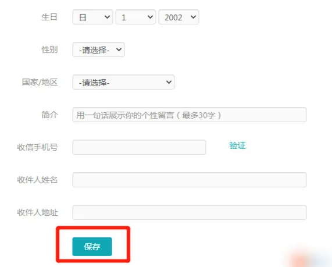Click the 简介 bio input field
This screenshot has width=332, height=267.
pos(190,115)
